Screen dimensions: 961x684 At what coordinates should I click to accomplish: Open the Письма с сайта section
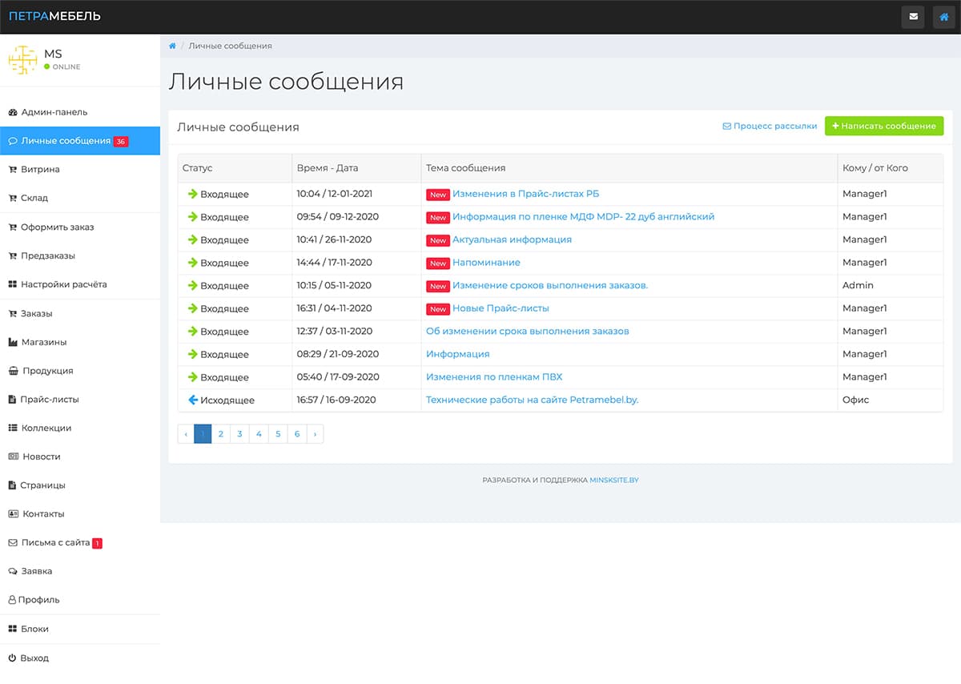49,542
